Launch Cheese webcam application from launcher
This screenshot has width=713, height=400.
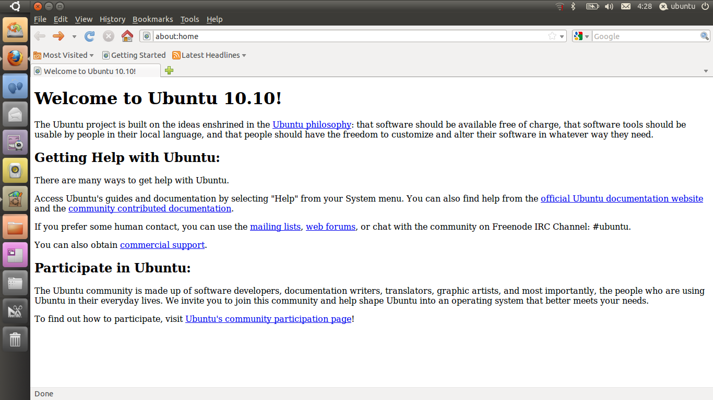[15, 142]
